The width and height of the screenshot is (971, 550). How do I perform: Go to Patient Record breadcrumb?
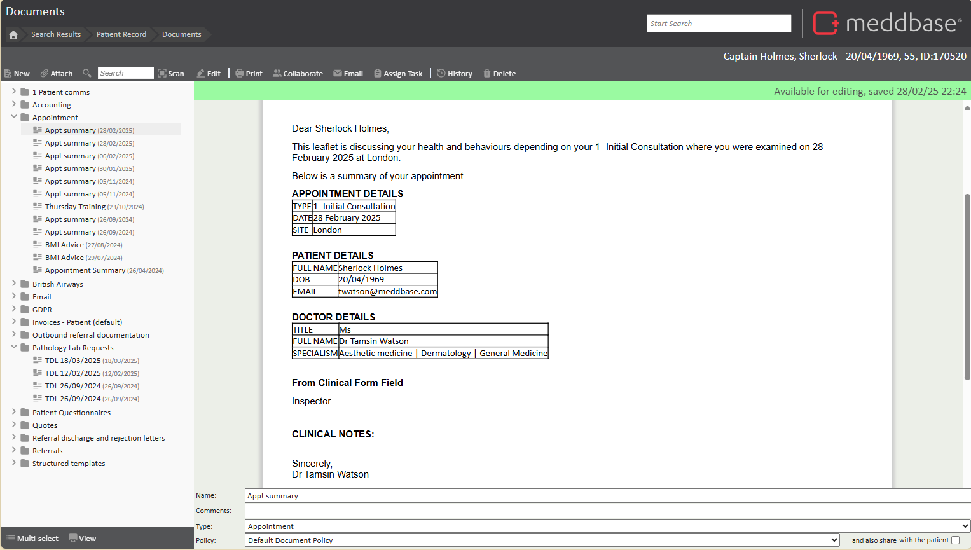[x=121, y=35]
